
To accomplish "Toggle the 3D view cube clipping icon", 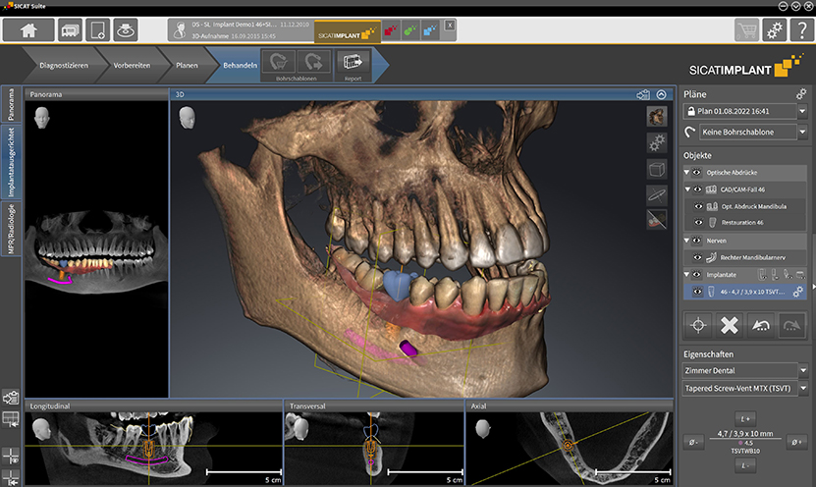I will click(657, 169).
